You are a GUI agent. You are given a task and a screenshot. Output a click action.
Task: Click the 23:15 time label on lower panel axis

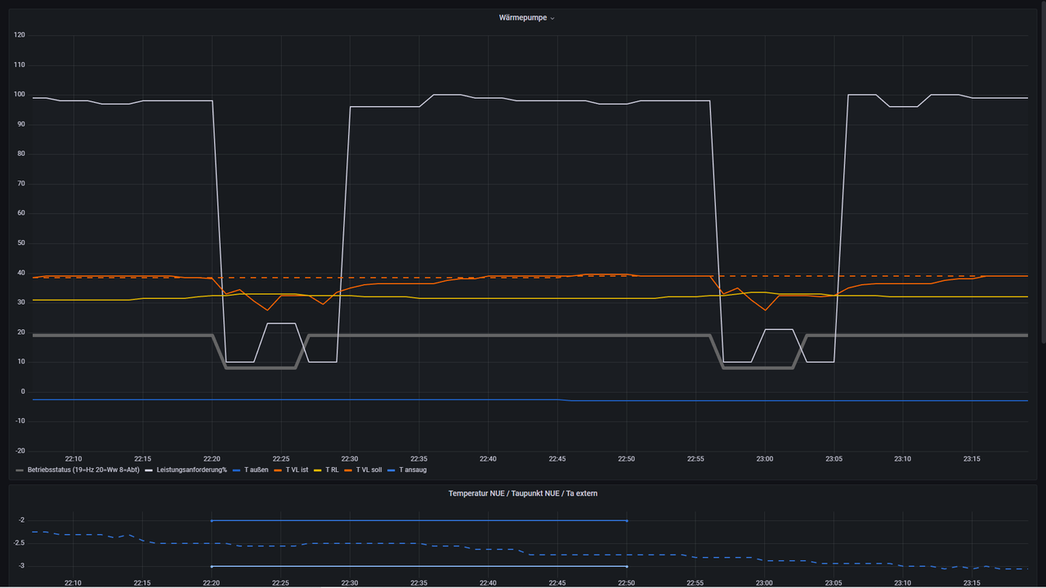coord(971,583)
